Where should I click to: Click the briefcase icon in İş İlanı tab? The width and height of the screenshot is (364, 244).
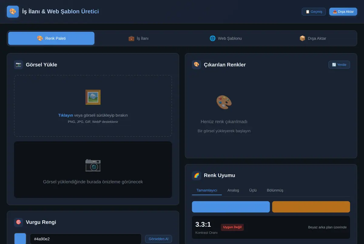[131, 38]
